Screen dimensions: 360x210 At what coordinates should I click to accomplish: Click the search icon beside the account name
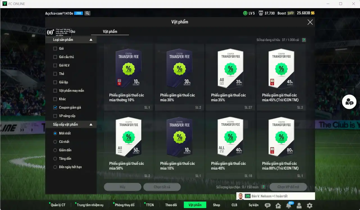tap(87, 13)
